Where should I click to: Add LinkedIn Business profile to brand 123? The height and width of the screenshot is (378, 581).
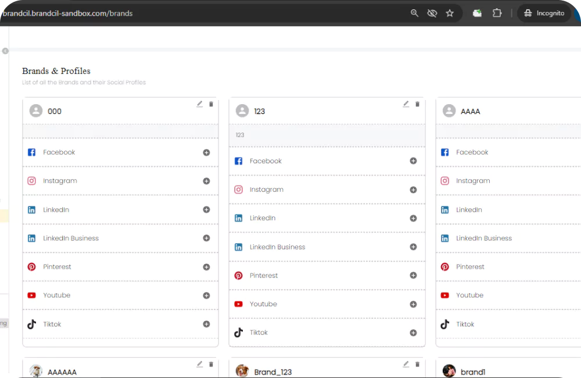[x=413, y=247]
